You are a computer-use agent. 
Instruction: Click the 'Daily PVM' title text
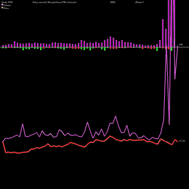7,2
